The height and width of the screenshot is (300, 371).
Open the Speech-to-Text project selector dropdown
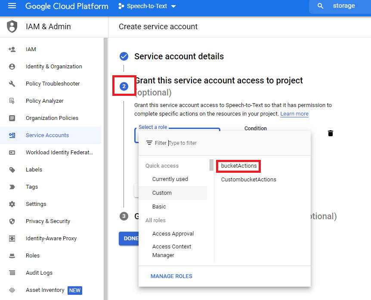tap(147, 6)
